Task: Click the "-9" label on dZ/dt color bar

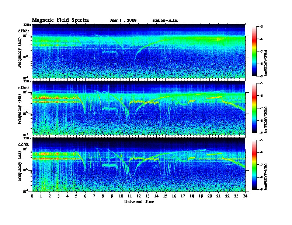Action: (x=261, y=189)
